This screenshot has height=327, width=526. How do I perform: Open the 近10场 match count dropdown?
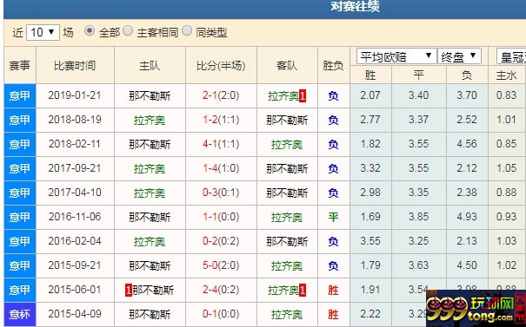pos(43,32)
